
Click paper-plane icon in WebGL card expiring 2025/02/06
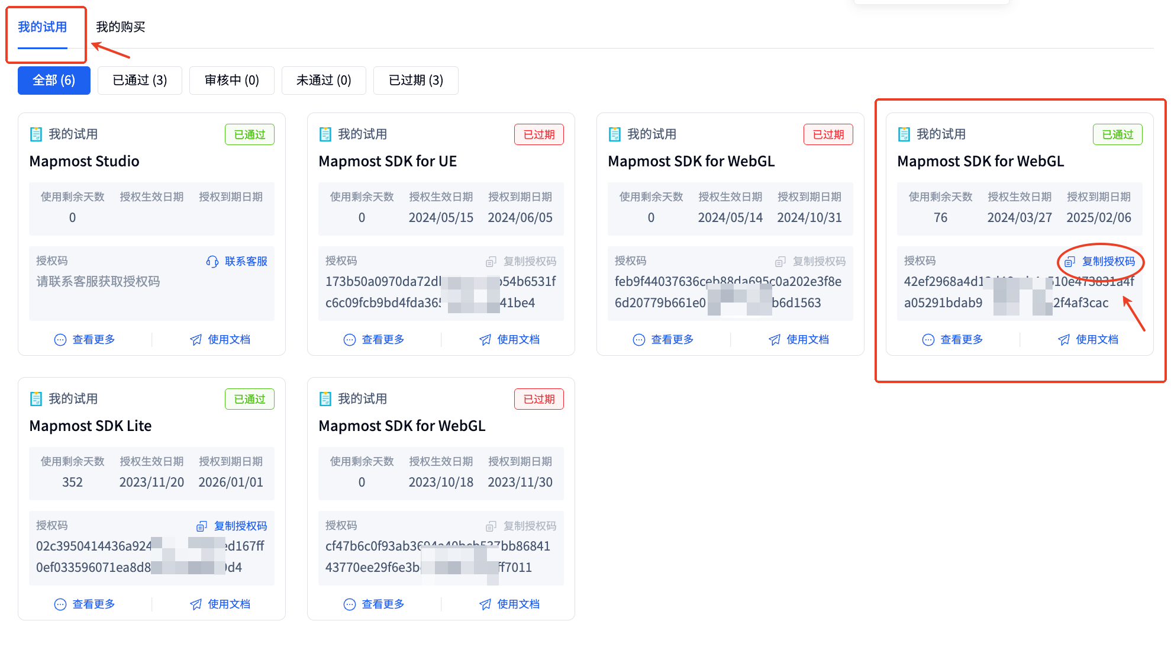pyautogui.click(x=1064, y=340)
